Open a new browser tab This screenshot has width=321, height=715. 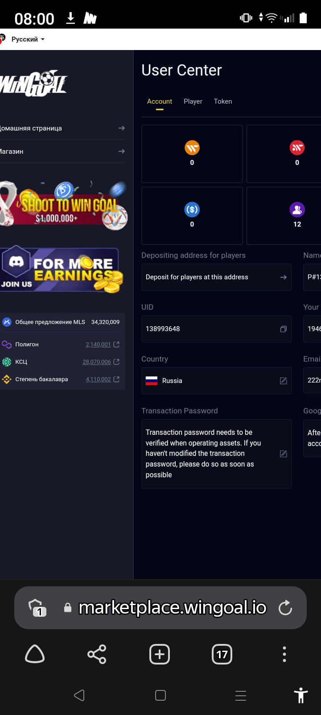[160, 654]
